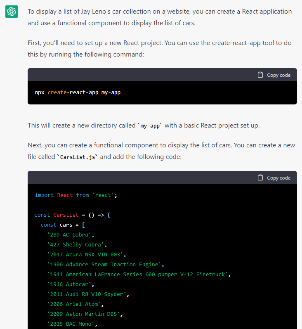The image size is (302, 329).
Task: Click the inline code `my-app`
Action: (x=150, y=125)
